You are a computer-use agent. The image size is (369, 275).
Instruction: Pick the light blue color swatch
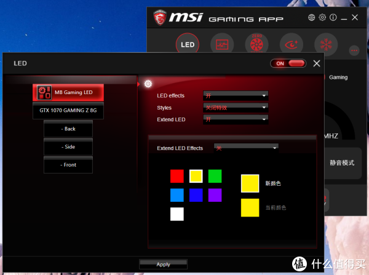point(177,195)
